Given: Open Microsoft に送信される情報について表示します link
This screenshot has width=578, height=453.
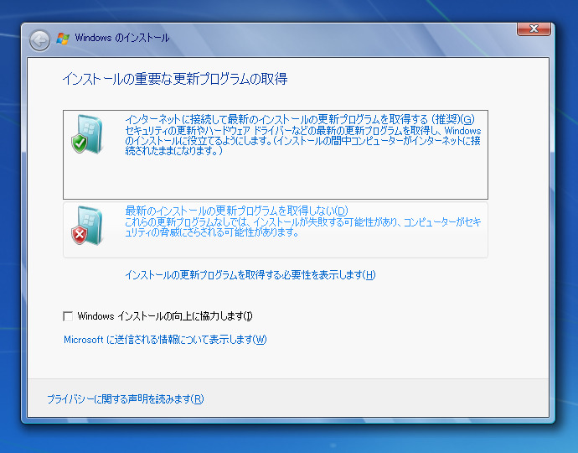Looking at the screenshot, I should point(165,340).
